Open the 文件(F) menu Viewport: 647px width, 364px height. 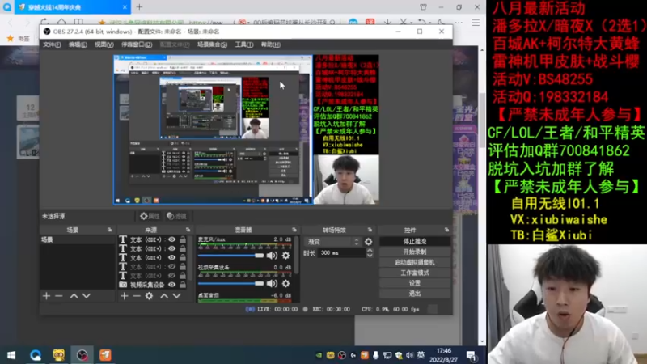click(x=52, y=44)
